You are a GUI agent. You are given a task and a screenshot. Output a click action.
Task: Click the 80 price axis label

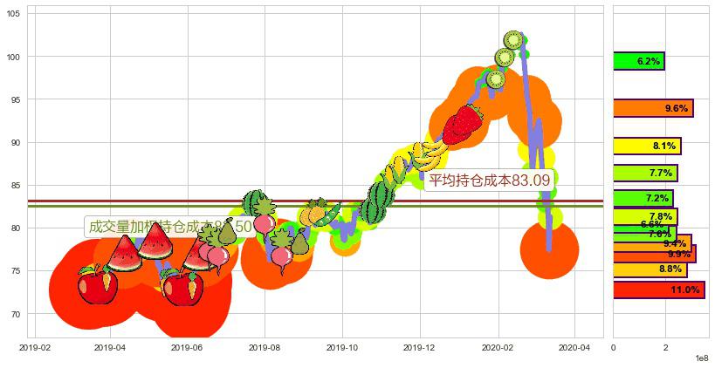pos(16,228)
